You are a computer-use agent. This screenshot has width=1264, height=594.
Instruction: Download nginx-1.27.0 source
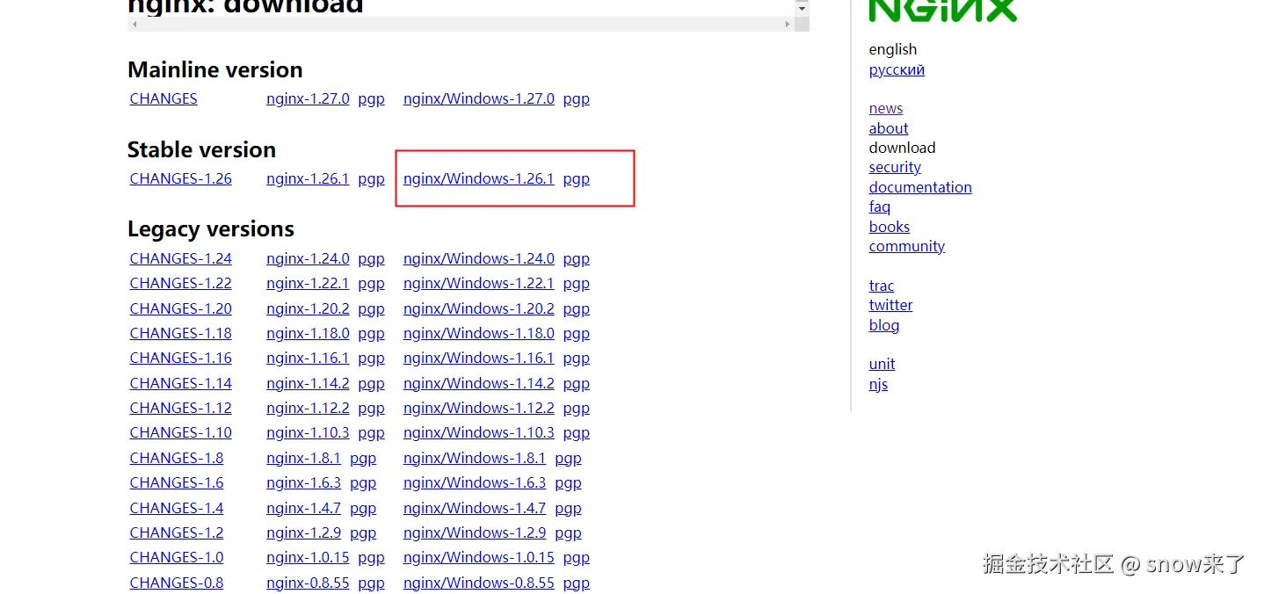click(x=308, y=98)
